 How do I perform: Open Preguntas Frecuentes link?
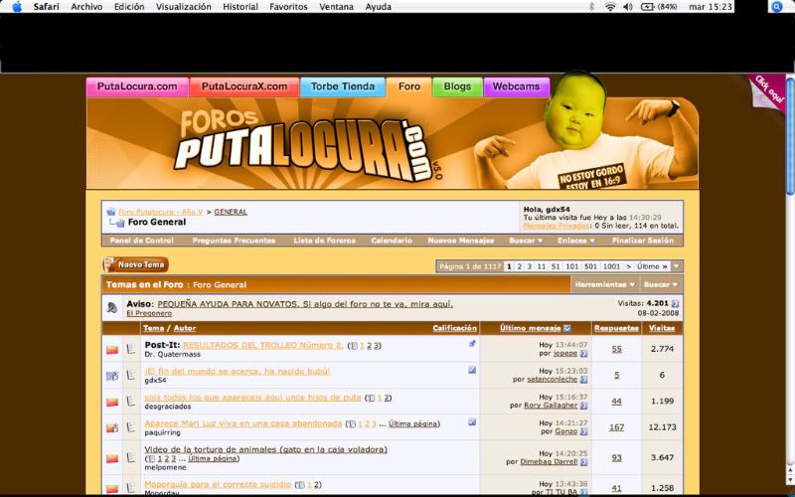(x=234, y=241)
